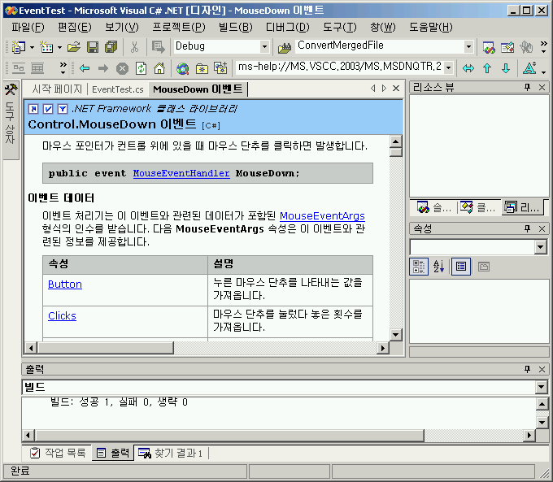Image resolution: width=553 pixels, height=482 pixels.
Task: Open the 도움말(H) menu
Action: pyautogui.click(x=431, y=27)
